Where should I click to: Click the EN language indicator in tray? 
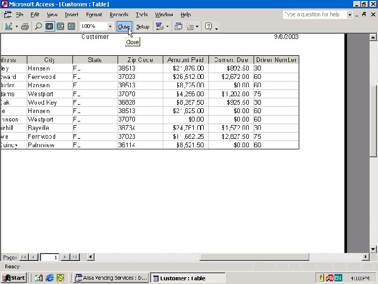[x=338, y=278]
